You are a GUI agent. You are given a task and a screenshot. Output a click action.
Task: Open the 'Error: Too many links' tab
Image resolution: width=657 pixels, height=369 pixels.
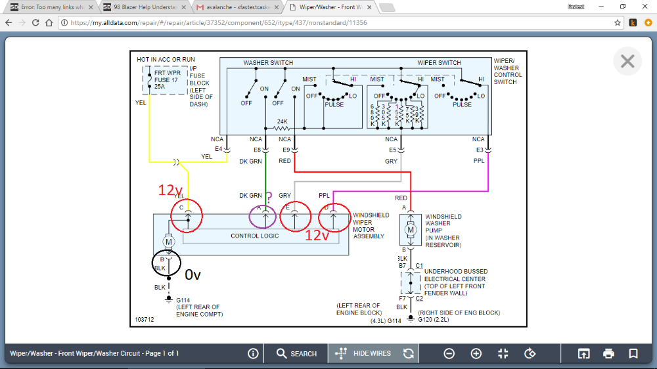click(x=49, y=7)
